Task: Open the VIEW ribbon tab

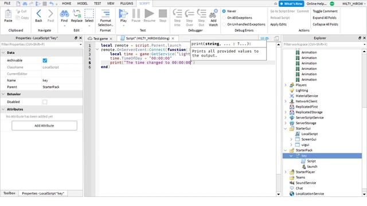Action: (111, 3)
